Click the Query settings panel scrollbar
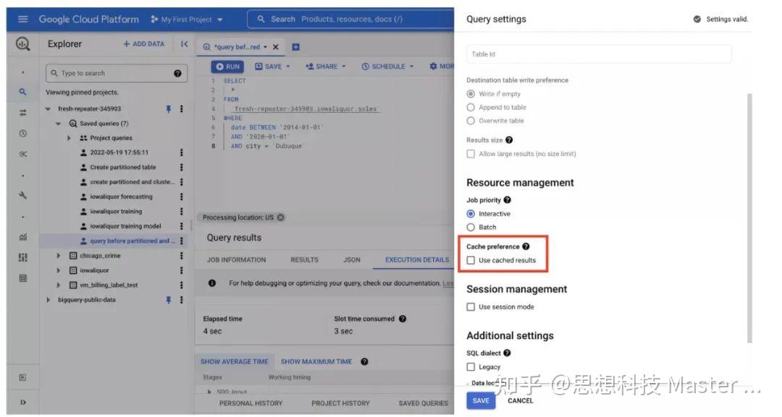782x417 pixels. point(749,218)
